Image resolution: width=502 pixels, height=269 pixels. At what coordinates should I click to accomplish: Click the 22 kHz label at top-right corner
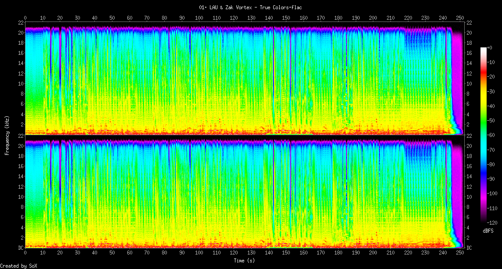pyautogui.click(x=469, y=23)
